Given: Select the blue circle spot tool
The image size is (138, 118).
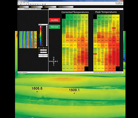Looking at the screenshot, I should [x=31, y=4].
